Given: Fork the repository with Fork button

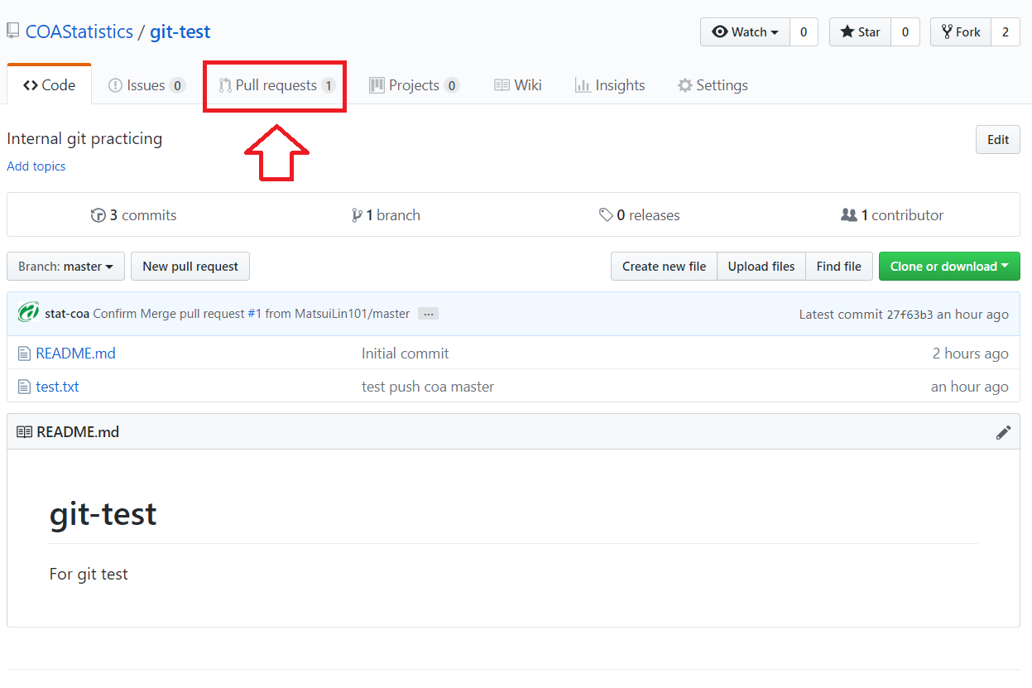Looking at the screenshot, I should click(x=961, y=32).
